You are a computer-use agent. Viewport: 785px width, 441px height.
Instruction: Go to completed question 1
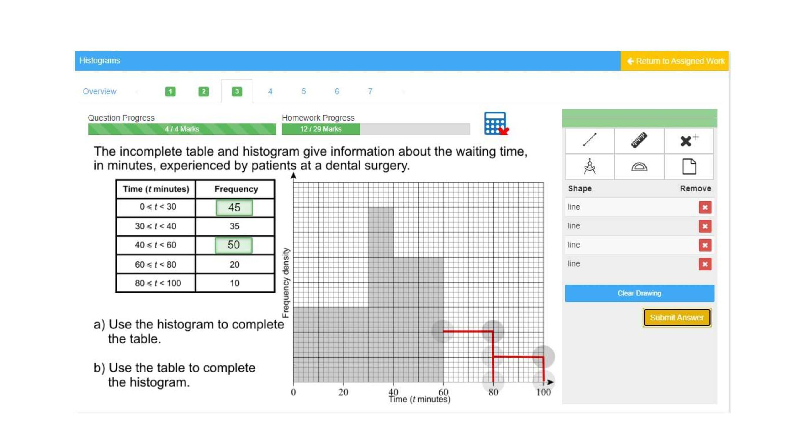pos(170,91)
